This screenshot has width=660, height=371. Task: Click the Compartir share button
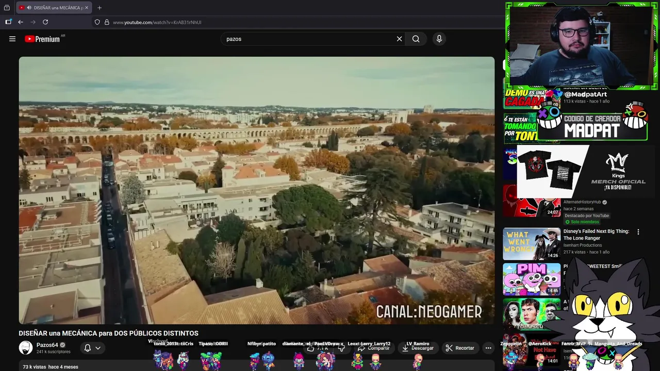[374, 348]
